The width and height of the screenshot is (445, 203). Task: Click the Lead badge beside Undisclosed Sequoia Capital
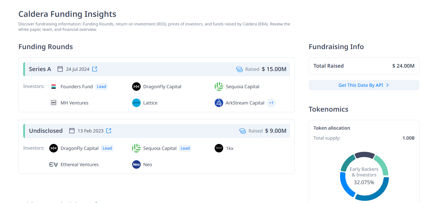pos(185,148)
